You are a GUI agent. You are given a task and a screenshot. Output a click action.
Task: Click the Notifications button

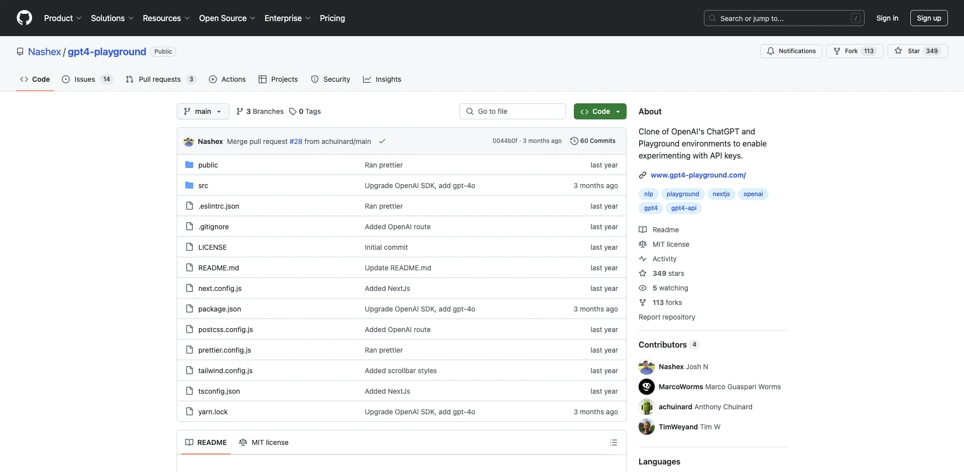point(791,51)
